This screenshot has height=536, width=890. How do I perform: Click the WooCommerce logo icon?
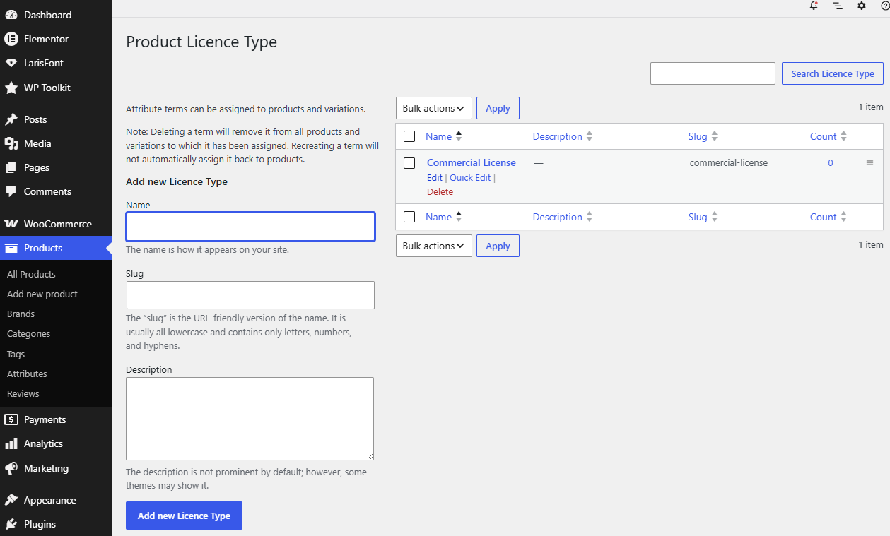pyautogui.click(x=11, y=224)
